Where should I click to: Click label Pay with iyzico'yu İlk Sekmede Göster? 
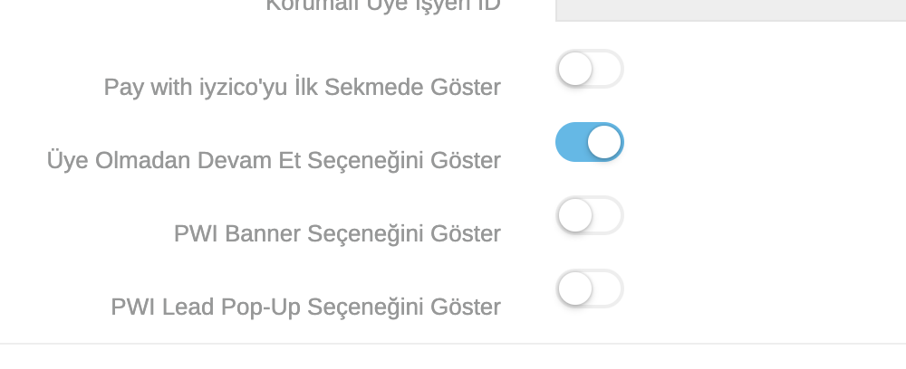[x=302, y=88]
